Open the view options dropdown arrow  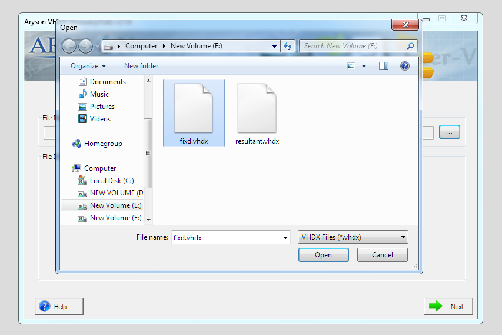pyautogui.click(x=364, y=67)
